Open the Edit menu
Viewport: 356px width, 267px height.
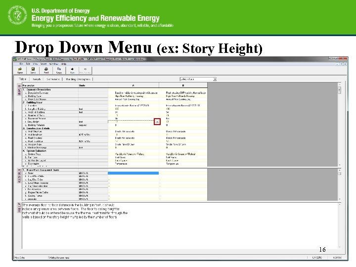tap(28, 64)
